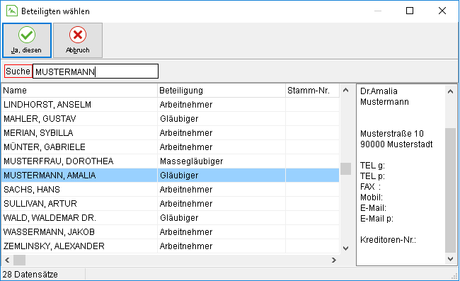
Task: Click Arbeitnehmer cell in Sachs row
Action: point(222,189)
